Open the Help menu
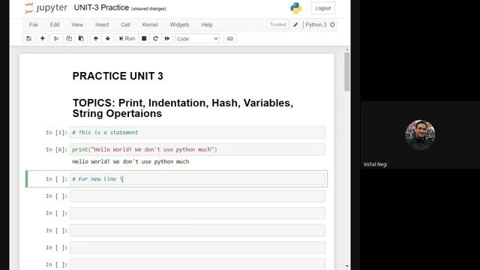Screen dimensions: 480x270 click(207, 25)
